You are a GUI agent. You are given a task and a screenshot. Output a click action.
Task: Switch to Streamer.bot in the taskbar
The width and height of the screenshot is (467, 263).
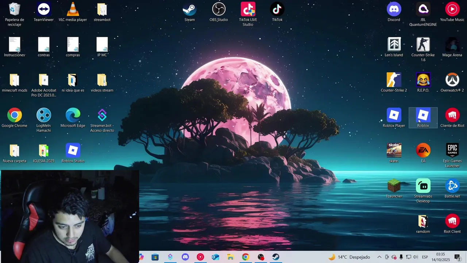click(x=170, y=257)
